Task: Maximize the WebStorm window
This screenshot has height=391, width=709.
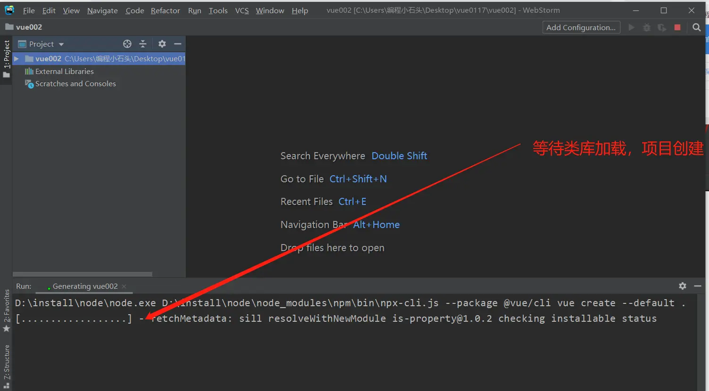Action: pos(664,10)
